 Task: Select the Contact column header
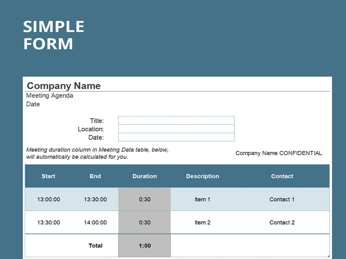pyautogui.click(x=282, y=176)
